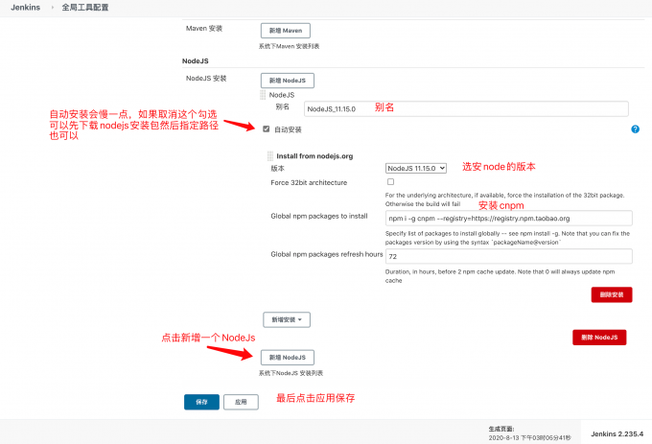Open the breadcrumb arrow after Jenkins

tap(53, 8)
